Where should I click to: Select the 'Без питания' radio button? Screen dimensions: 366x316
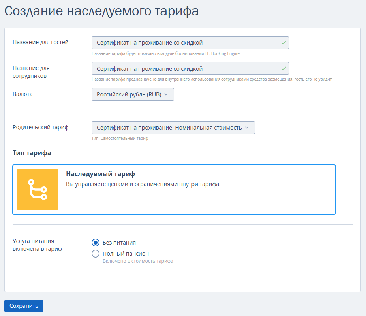(96, 243)
